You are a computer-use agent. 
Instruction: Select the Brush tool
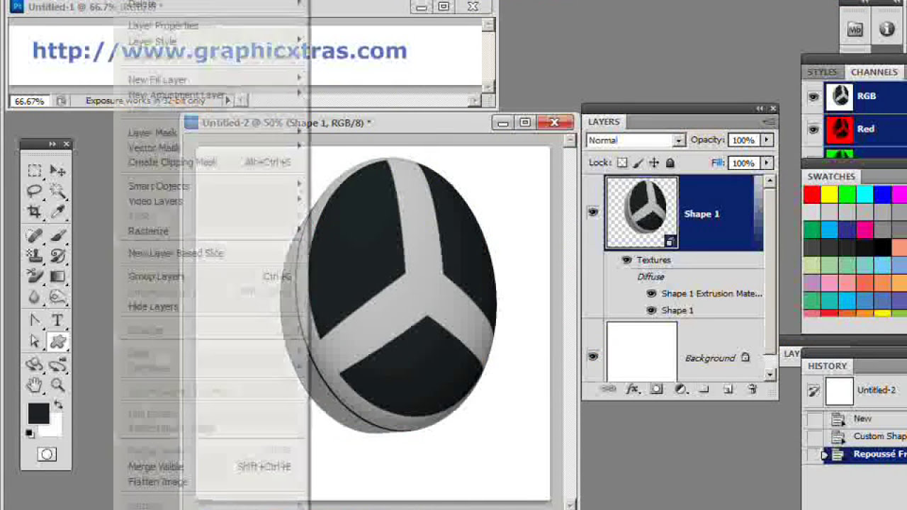coord(57,235)
